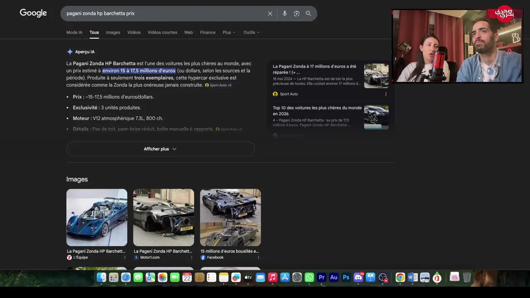Launch Adobe Premiere Pro from dock
The width and height of the screenshot is (530, 298).
pos(321,278)
